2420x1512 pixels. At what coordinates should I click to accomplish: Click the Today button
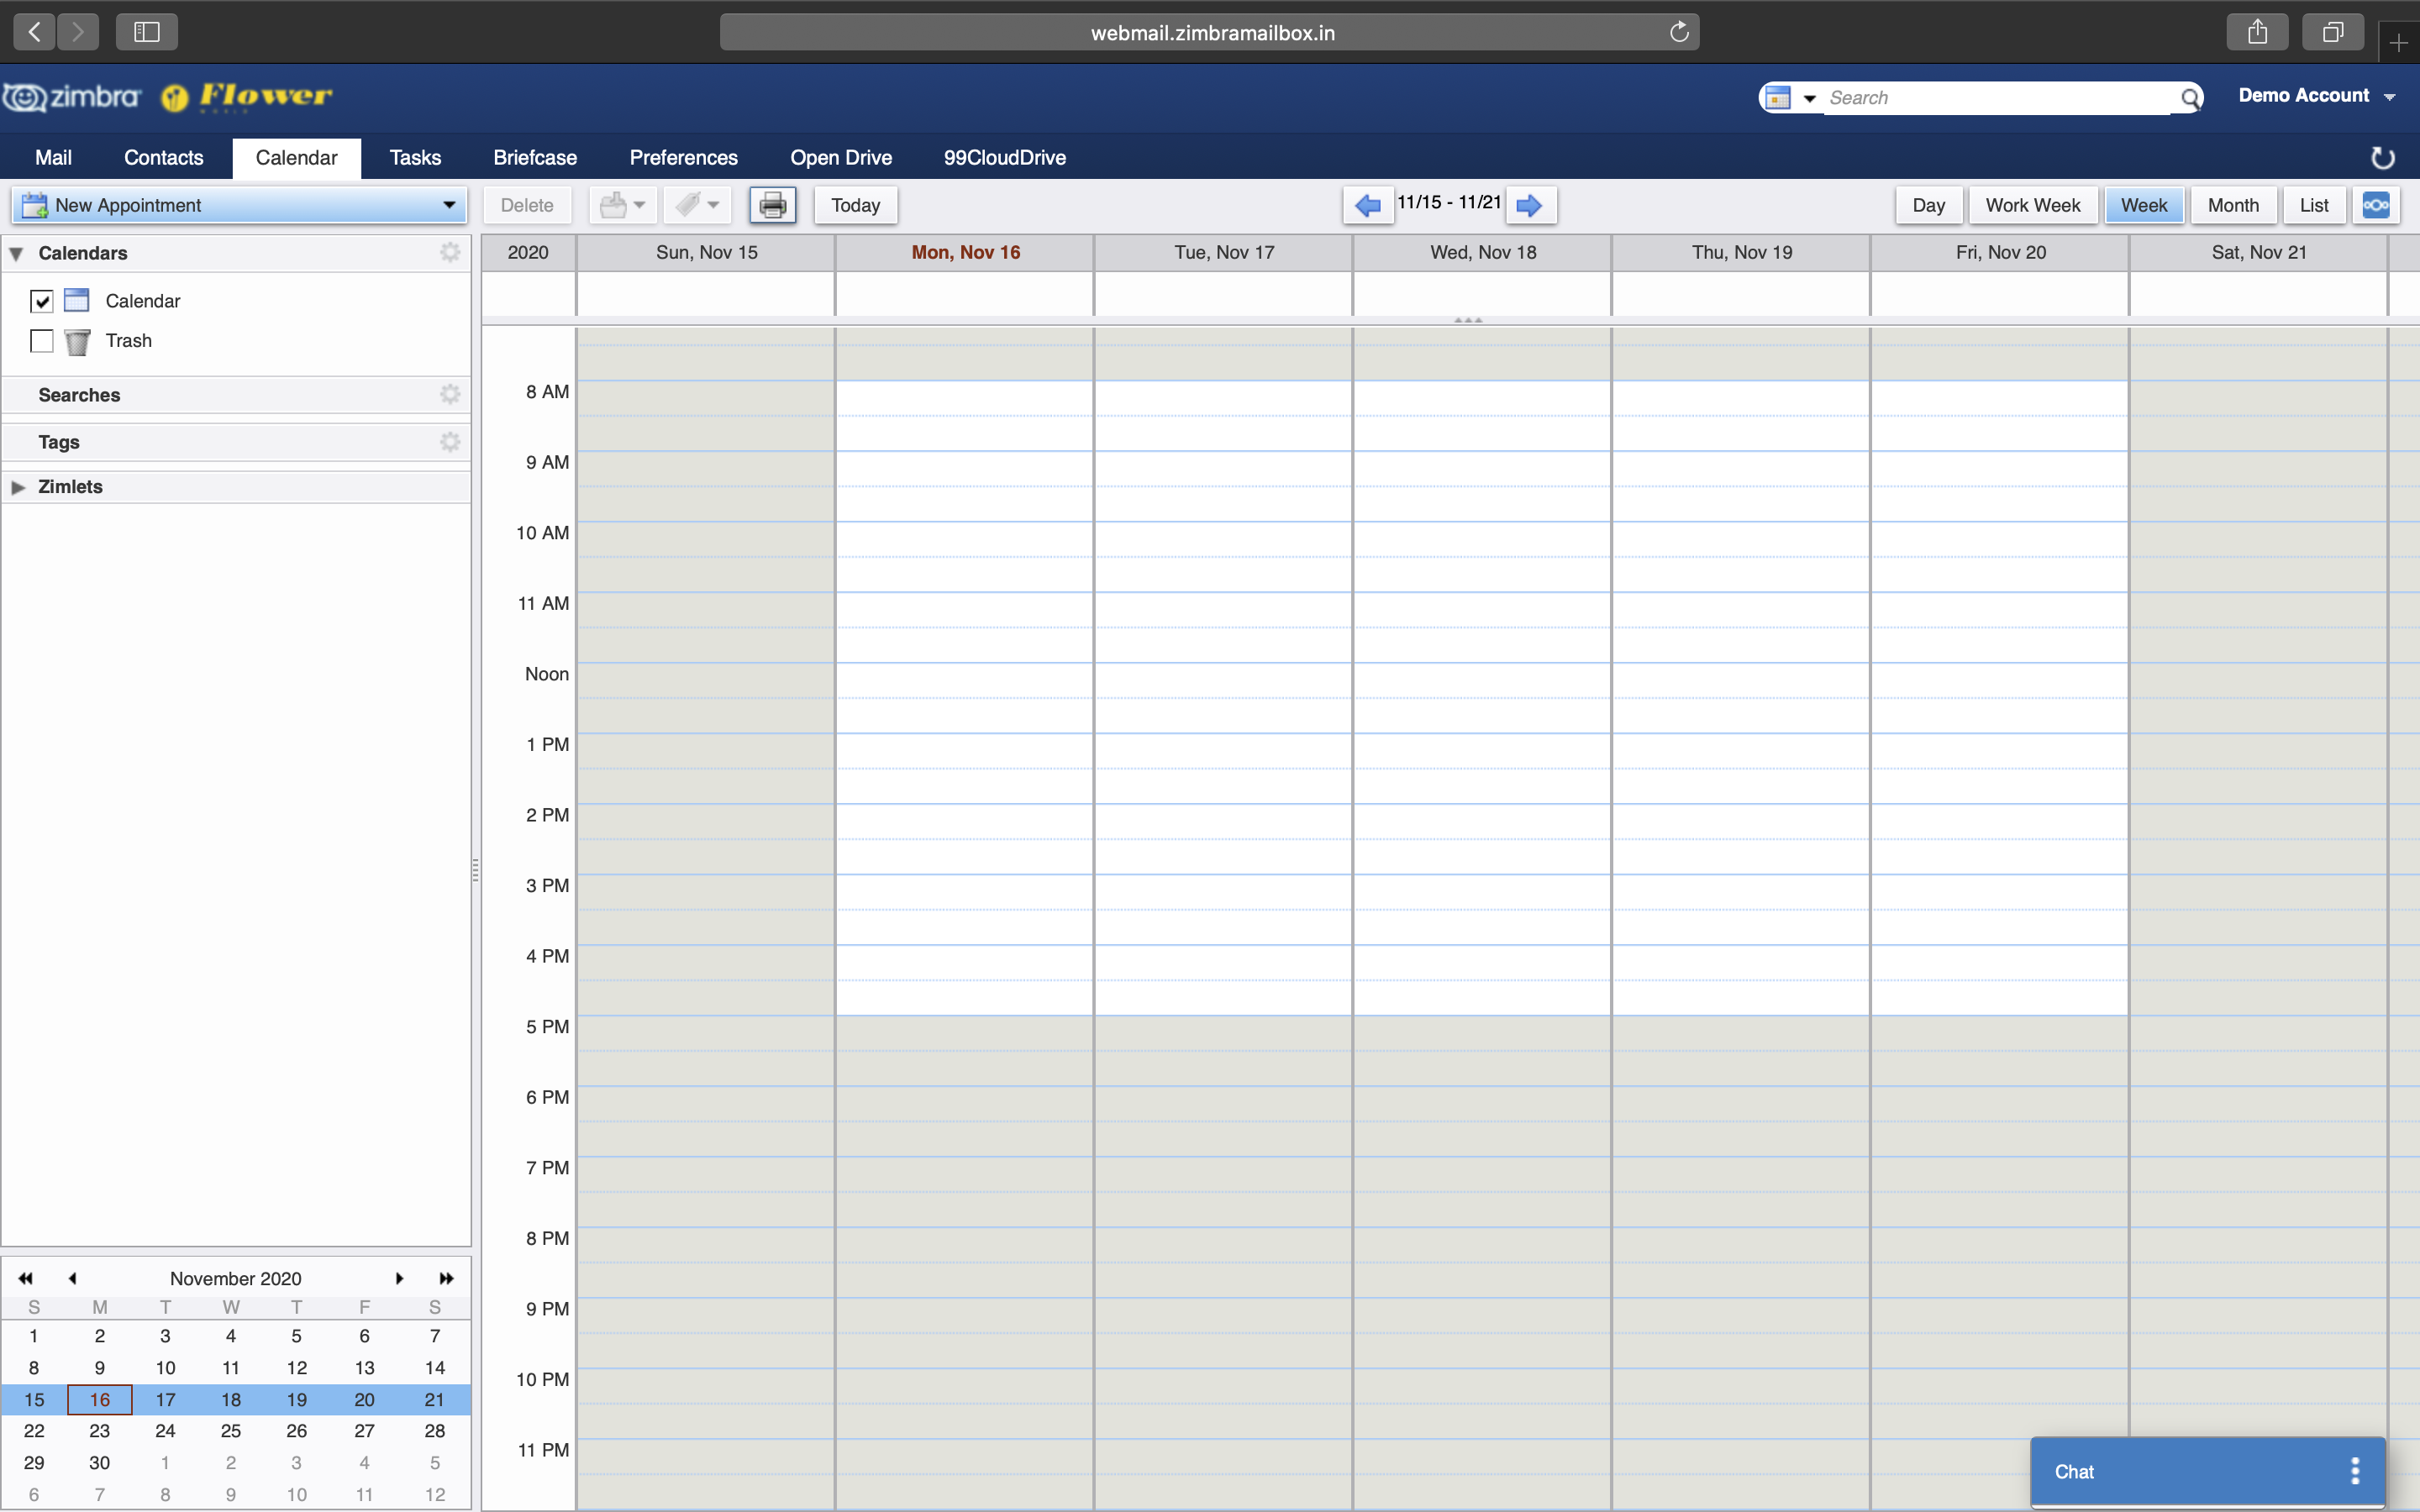855,205
